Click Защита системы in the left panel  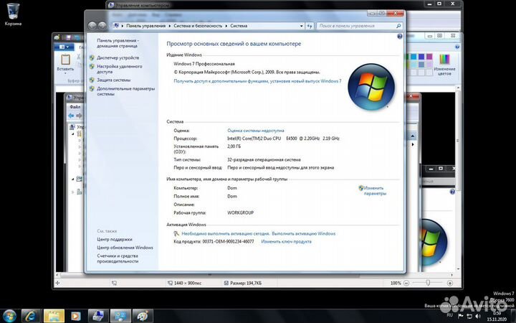[114, 80]
